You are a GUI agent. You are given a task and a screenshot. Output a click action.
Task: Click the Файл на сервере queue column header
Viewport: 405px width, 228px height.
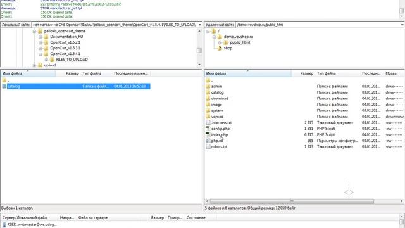click(x=93, y=218)
